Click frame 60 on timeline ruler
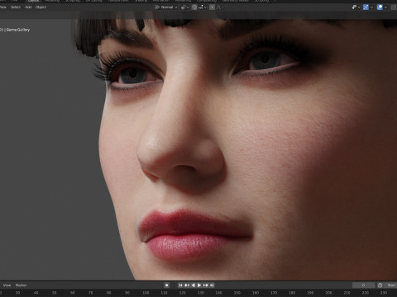Screen dimensions: 397x297 pos(73,293)
